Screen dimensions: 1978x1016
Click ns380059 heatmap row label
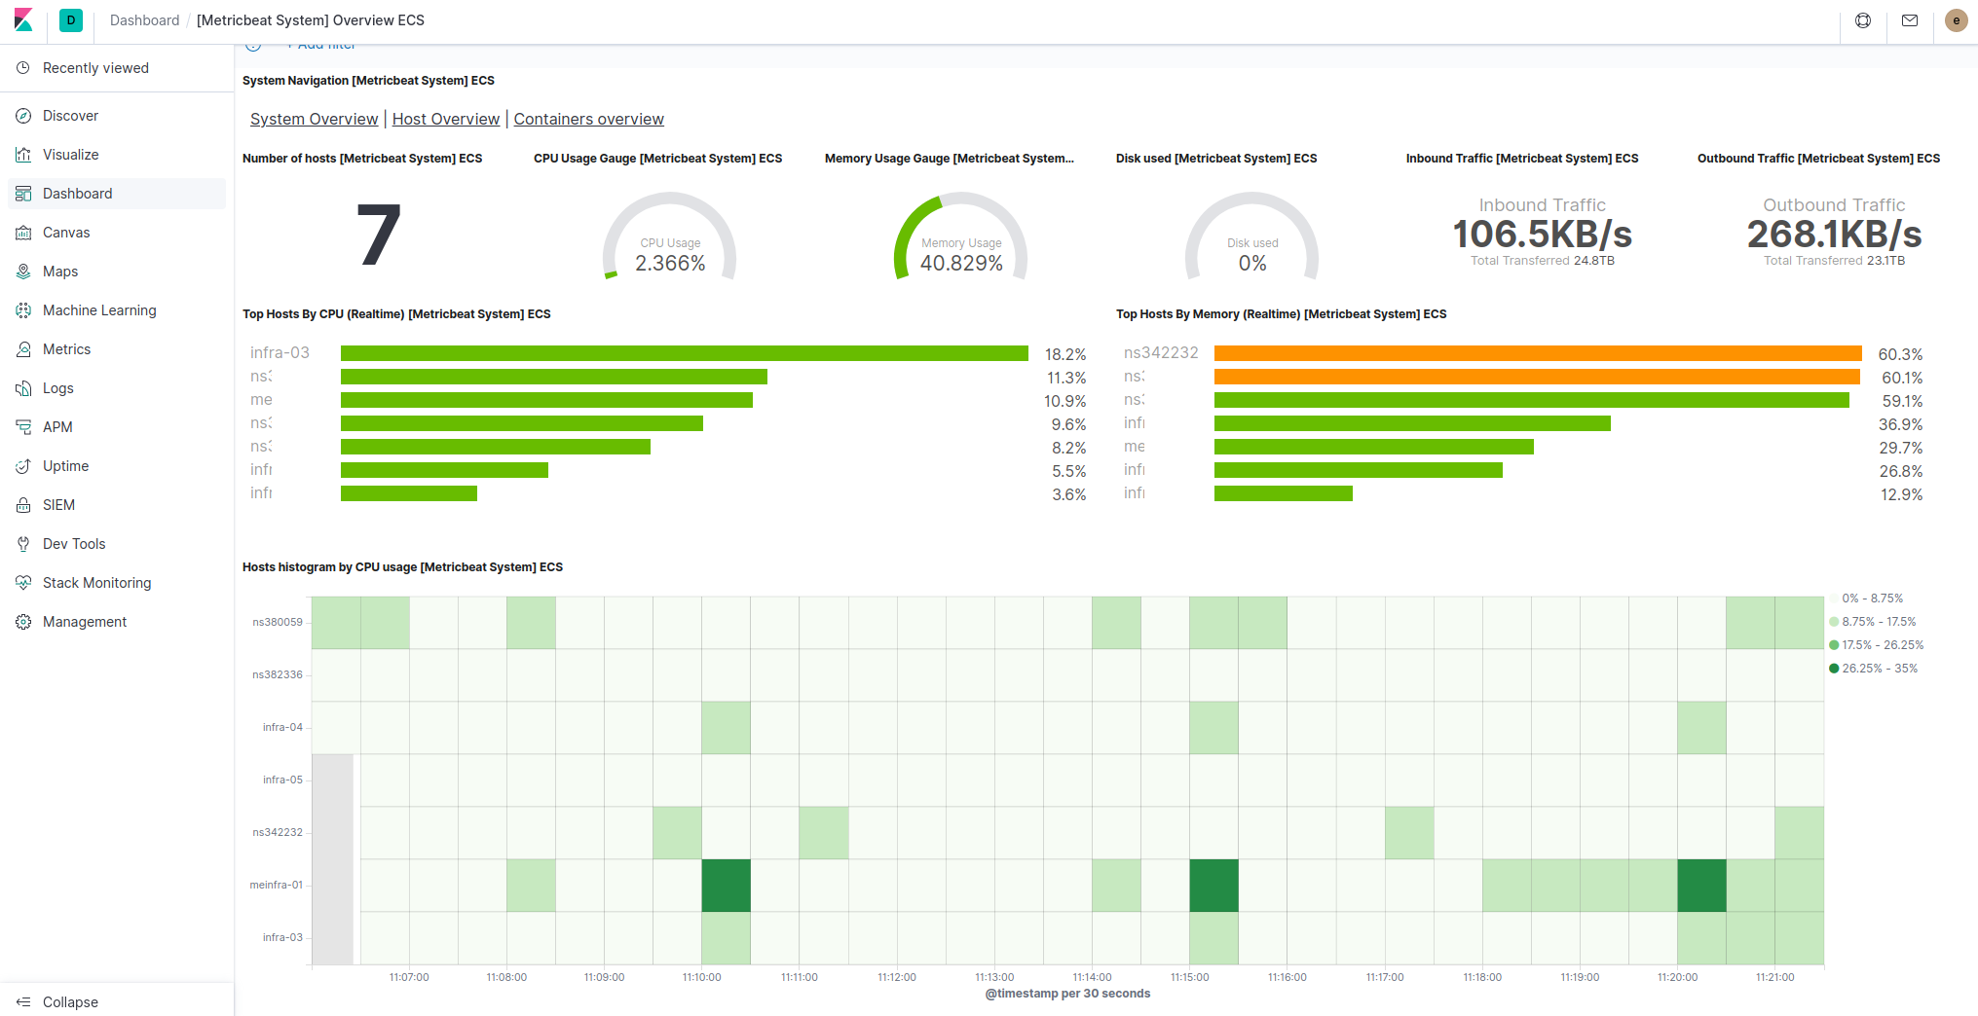[278, 622]
